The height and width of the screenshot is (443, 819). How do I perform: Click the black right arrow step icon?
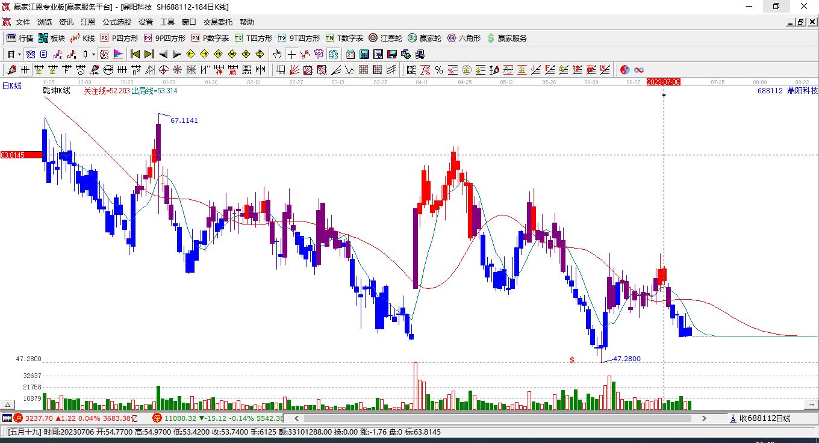point(176,54)
